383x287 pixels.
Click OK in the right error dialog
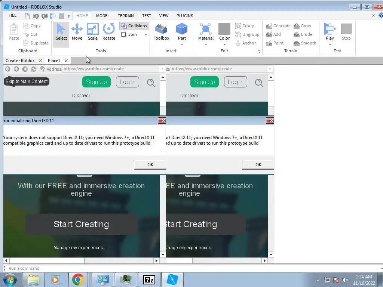tap(258, 165)
